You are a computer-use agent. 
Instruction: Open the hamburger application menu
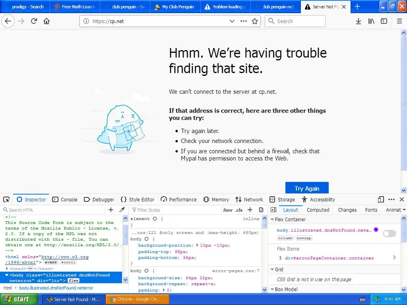point(399,21)
